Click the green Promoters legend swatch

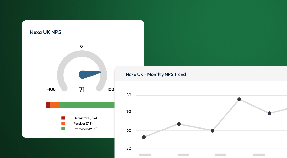coord(63,129)
